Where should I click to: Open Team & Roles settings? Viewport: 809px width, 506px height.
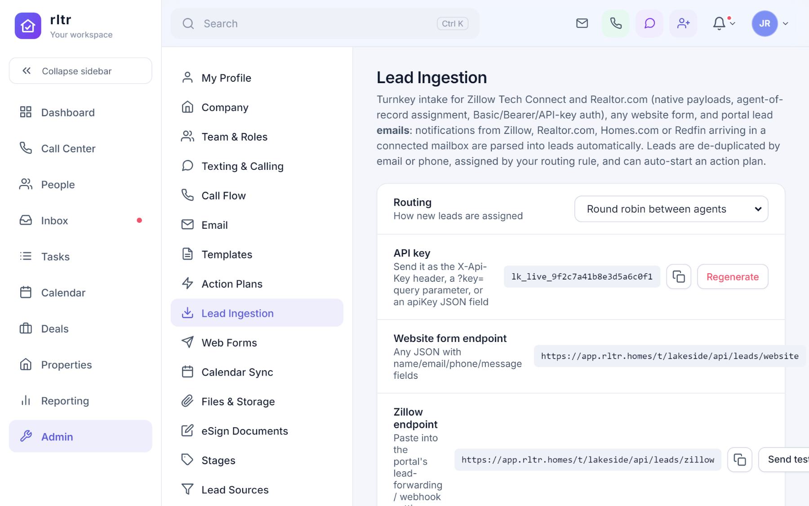pos(257,137)
